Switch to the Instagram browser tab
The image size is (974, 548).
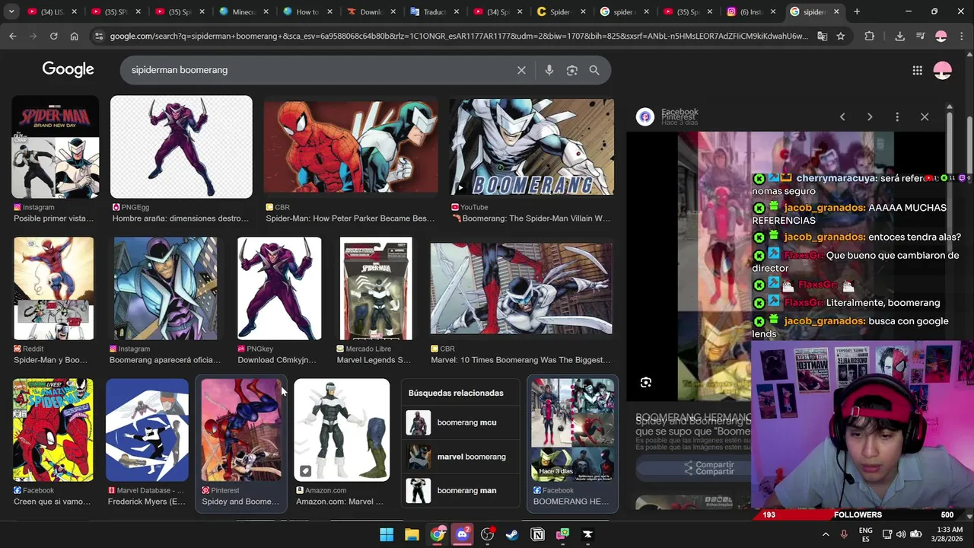[x=752, y=11]
